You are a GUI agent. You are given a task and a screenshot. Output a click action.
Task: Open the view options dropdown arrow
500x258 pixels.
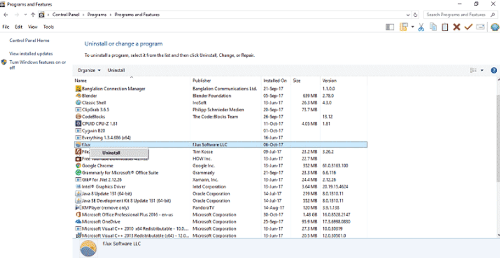482,70
